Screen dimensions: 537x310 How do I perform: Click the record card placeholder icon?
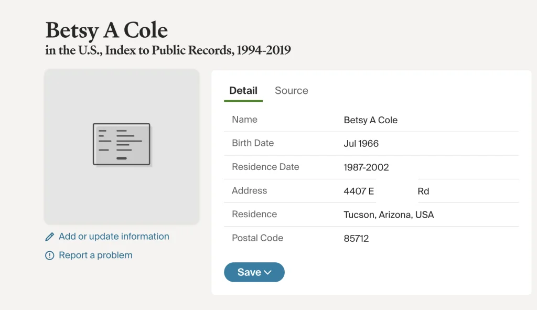pos(122,144)
